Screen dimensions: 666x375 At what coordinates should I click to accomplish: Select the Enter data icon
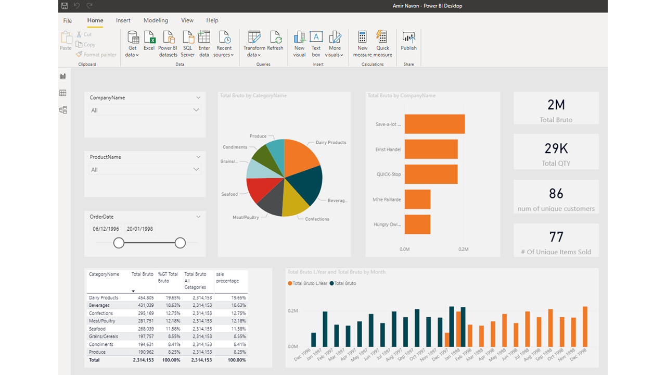click(204, 37)
